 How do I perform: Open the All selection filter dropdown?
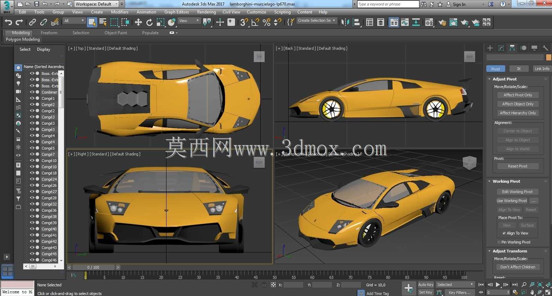click(x=74, y=21)
